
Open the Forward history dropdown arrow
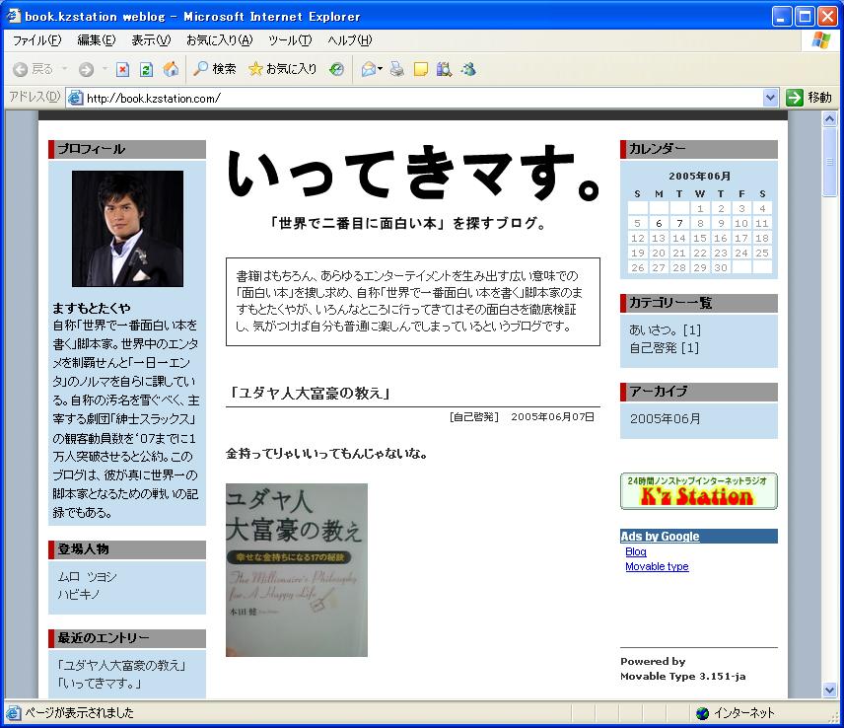tap(105, 69)
